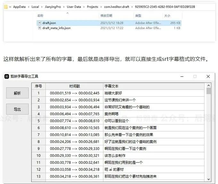Click row number 10 in 序号 column
Viewport: 218px width, 184px height.
[x=38, y=156]
